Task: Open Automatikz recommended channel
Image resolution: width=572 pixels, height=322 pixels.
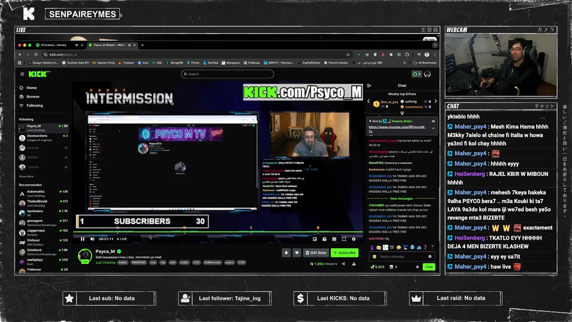Action: (43, 193)
